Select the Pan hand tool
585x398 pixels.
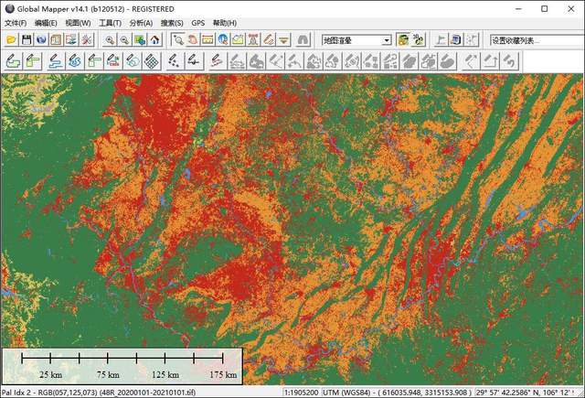click(x=193, y=40)
